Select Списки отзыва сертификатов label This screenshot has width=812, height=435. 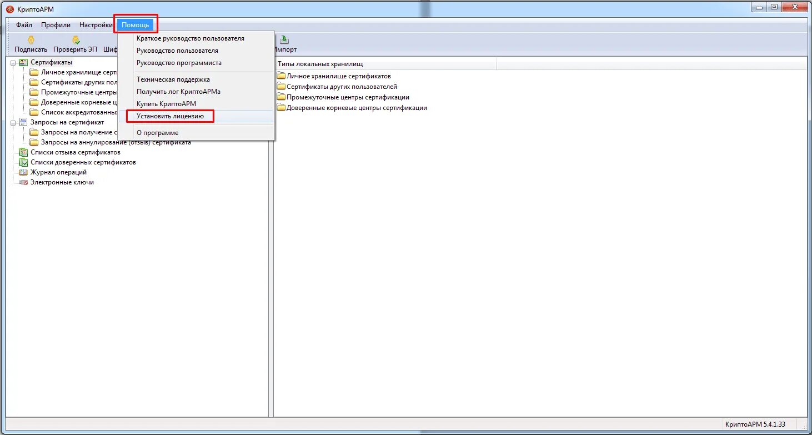(76, 152)
